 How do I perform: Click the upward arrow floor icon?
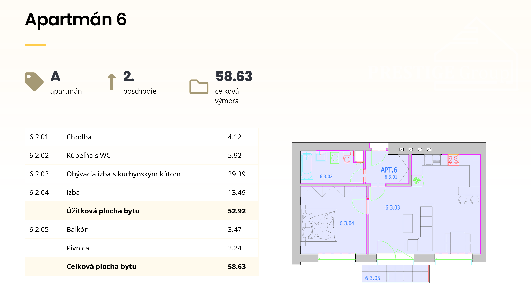pyautogui.click(x=112, y=82)
